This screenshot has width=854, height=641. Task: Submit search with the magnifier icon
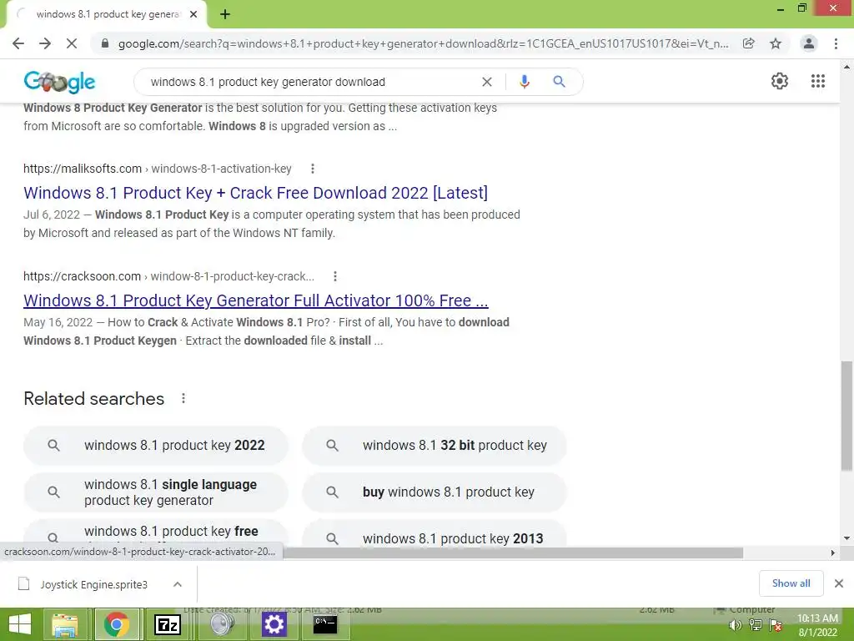click(x=559, y=82)
